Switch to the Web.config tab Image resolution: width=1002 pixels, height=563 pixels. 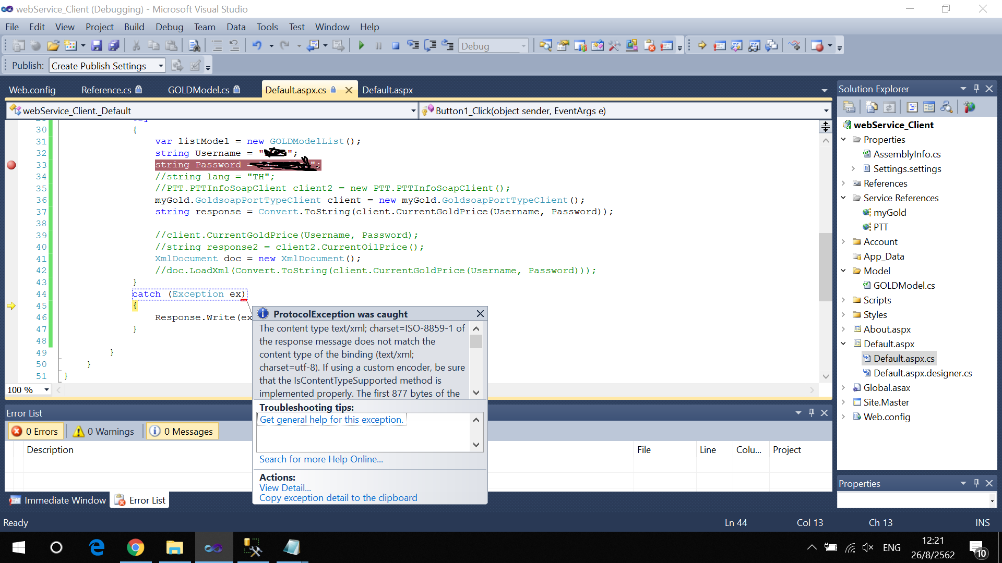click(x=32, y=90)
